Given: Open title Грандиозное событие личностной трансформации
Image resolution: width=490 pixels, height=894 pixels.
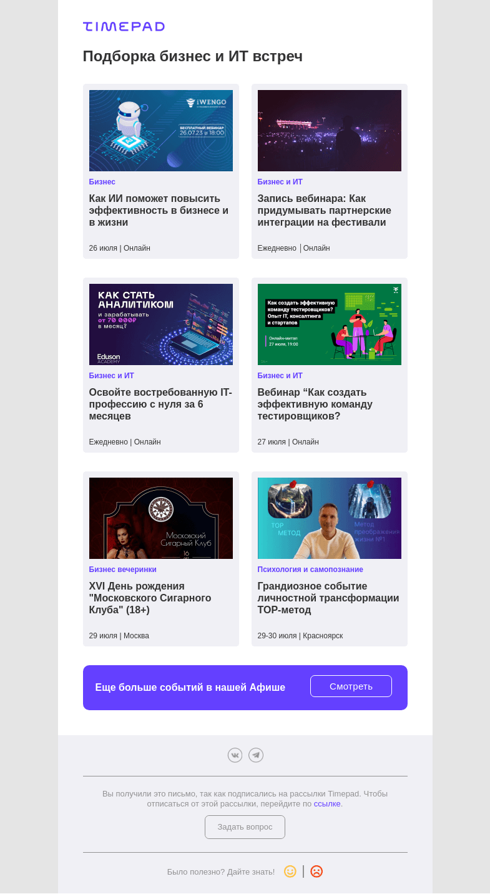Looking at the screenshot, I should click(328, 598).
